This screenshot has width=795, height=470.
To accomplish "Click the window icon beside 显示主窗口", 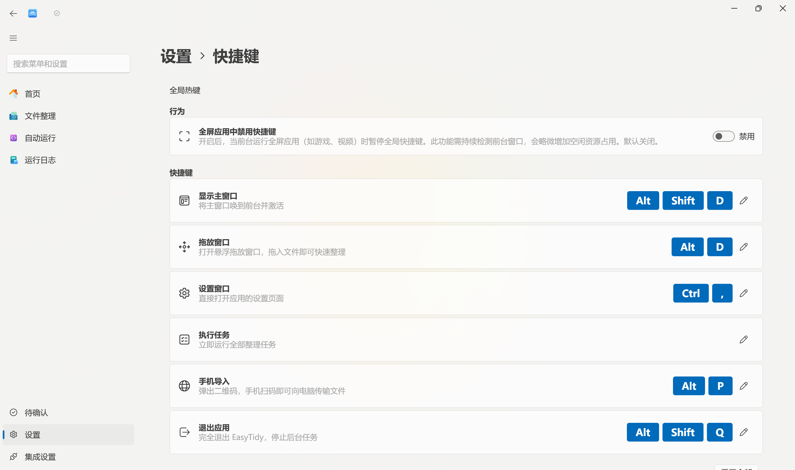I will (184, 201).
